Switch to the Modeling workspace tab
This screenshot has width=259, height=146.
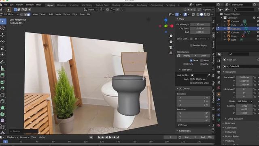[x=62, y=5]
